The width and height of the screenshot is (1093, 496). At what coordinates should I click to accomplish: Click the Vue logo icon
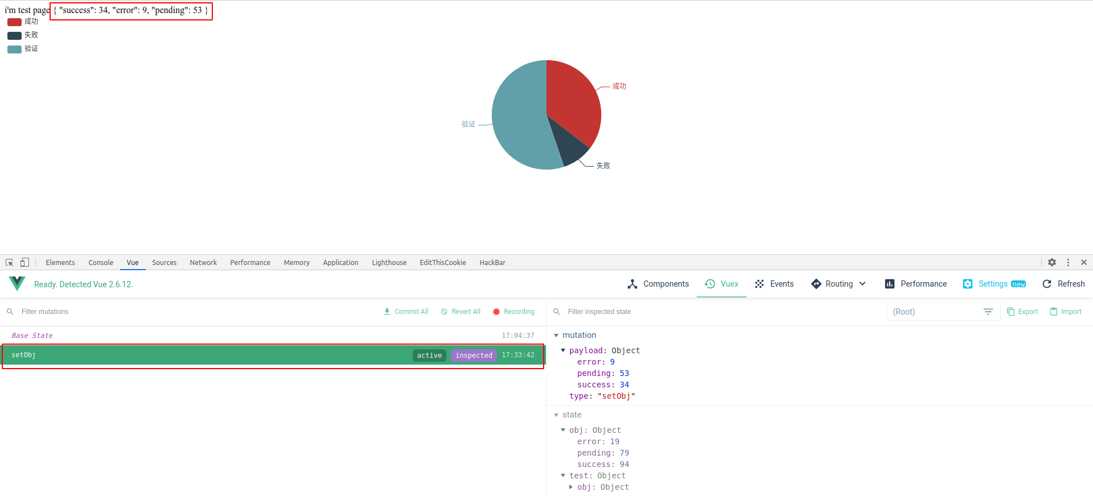tap(17, 283)
